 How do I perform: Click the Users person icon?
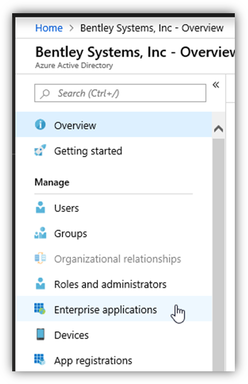pyautogui.click(x=40, y=207)
